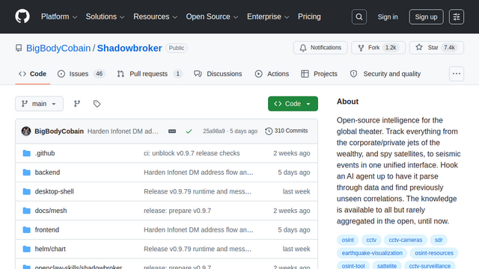Click the Notifications button

(320, 48)
